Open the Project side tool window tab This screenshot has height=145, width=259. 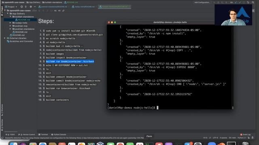click(2, 11)
